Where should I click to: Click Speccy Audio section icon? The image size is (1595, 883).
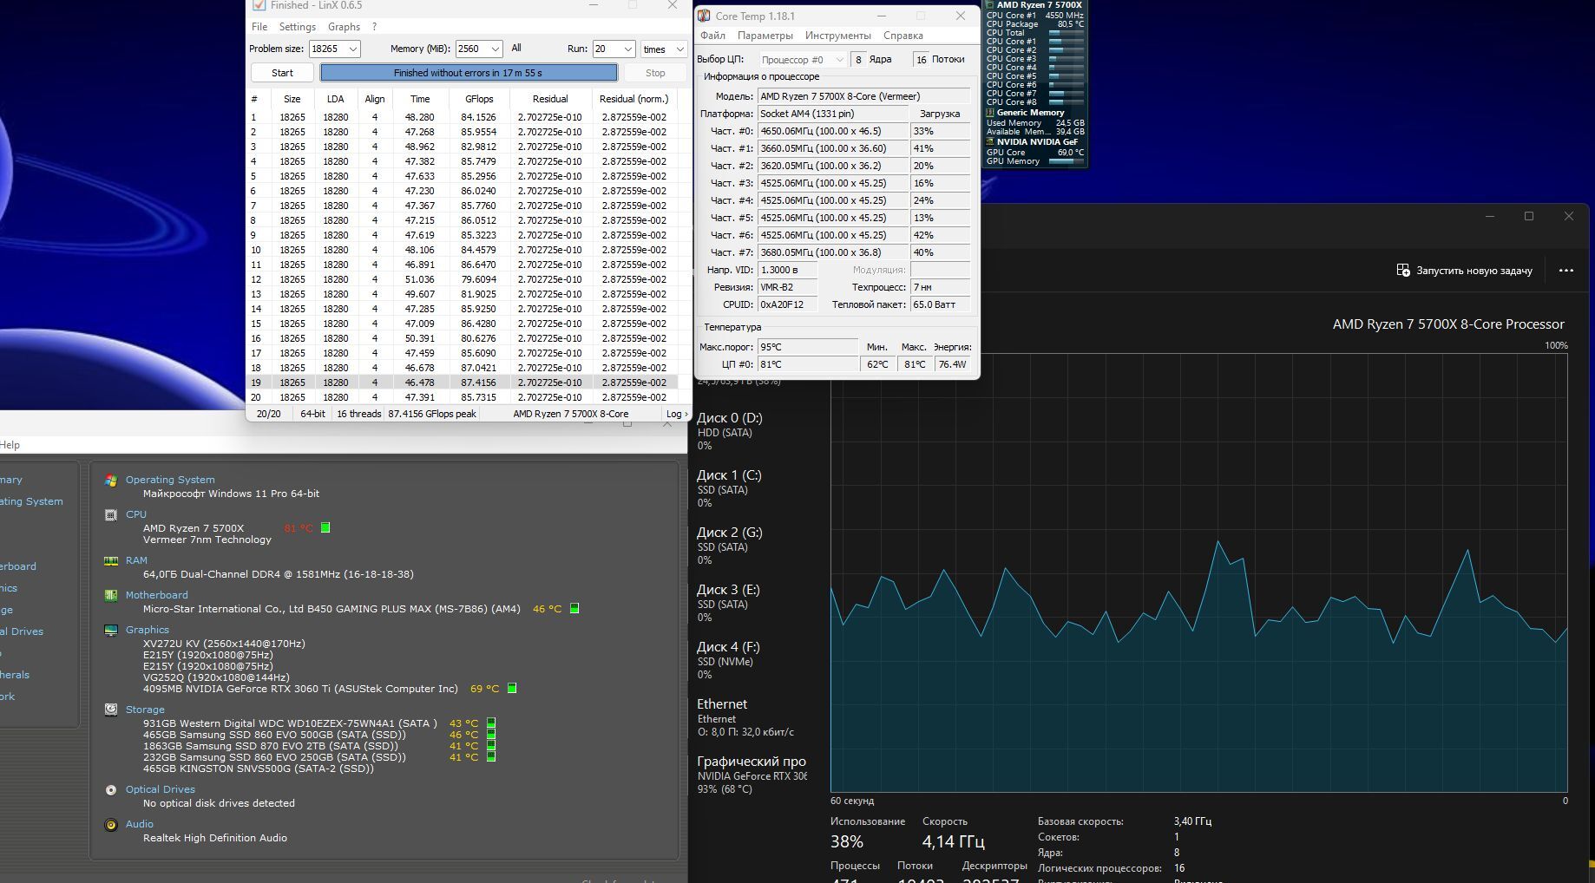point(111,825)
